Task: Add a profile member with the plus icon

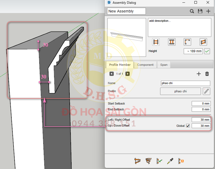Action: [x=199, y=74]
